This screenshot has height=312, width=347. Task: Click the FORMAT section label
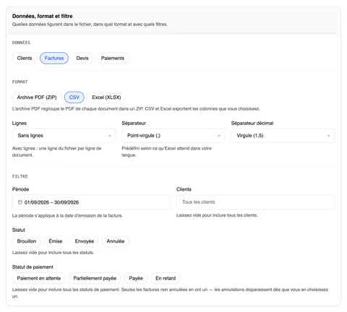(20, 82)
